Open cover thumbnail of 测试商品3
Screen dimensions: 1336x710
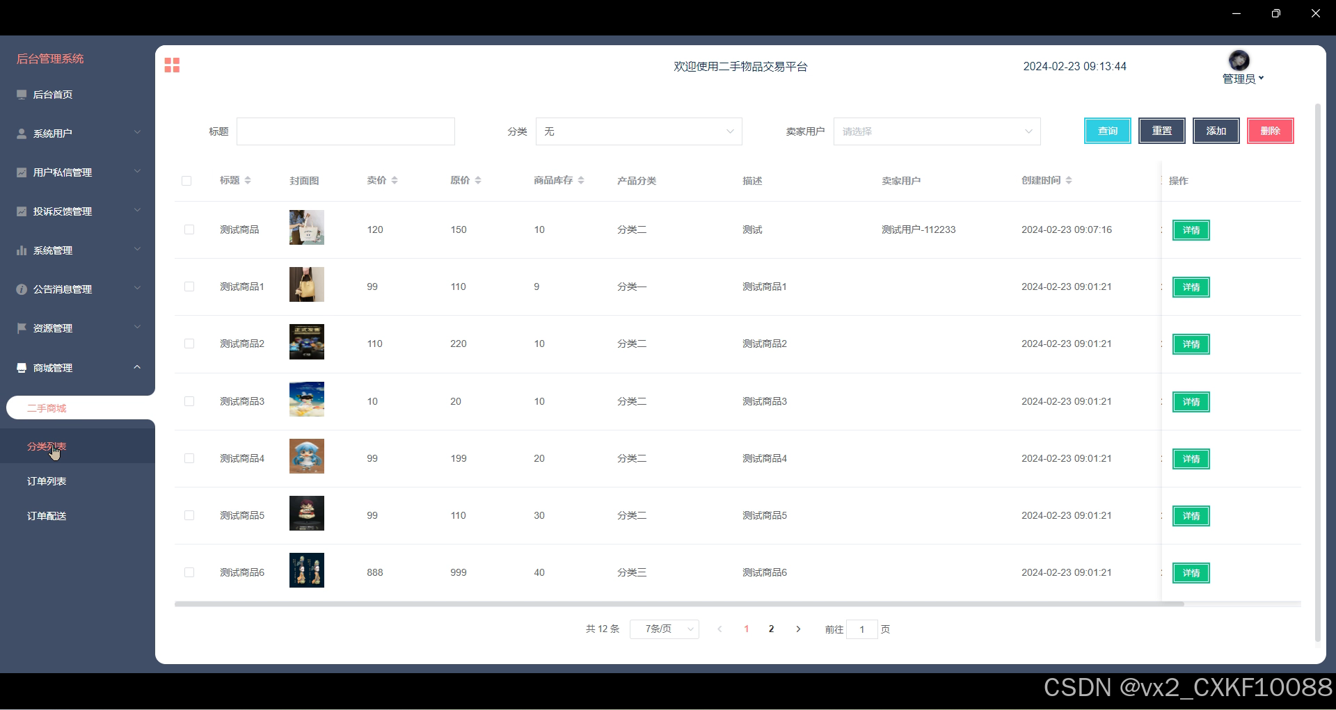[307, 400]
